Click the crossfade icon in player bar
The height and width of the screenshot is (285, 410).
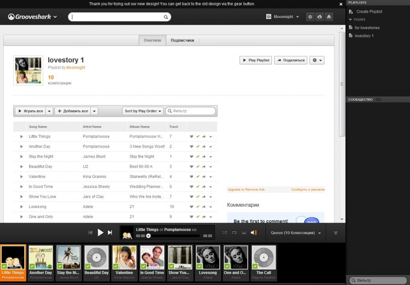244,233
